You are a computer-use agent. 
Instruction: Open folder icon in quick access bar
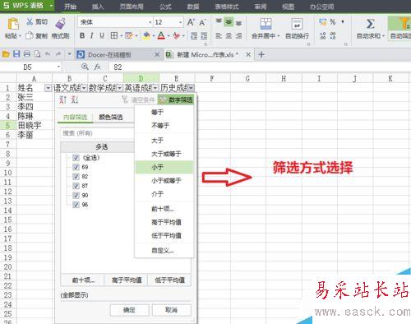tap(6, 54)
